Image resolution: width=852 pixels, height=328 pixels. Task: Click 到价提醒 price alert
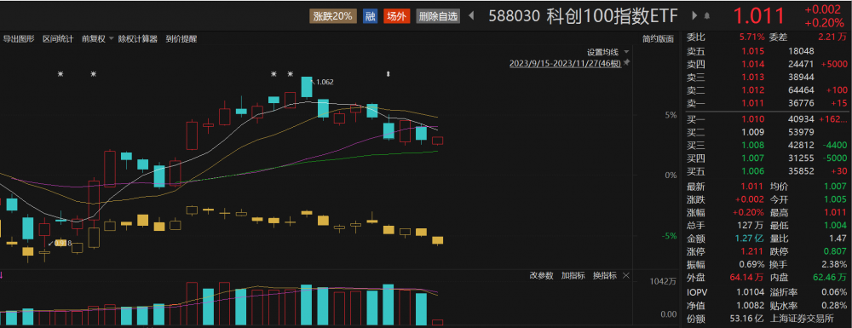pyautogui.click(x=181, y=38)
